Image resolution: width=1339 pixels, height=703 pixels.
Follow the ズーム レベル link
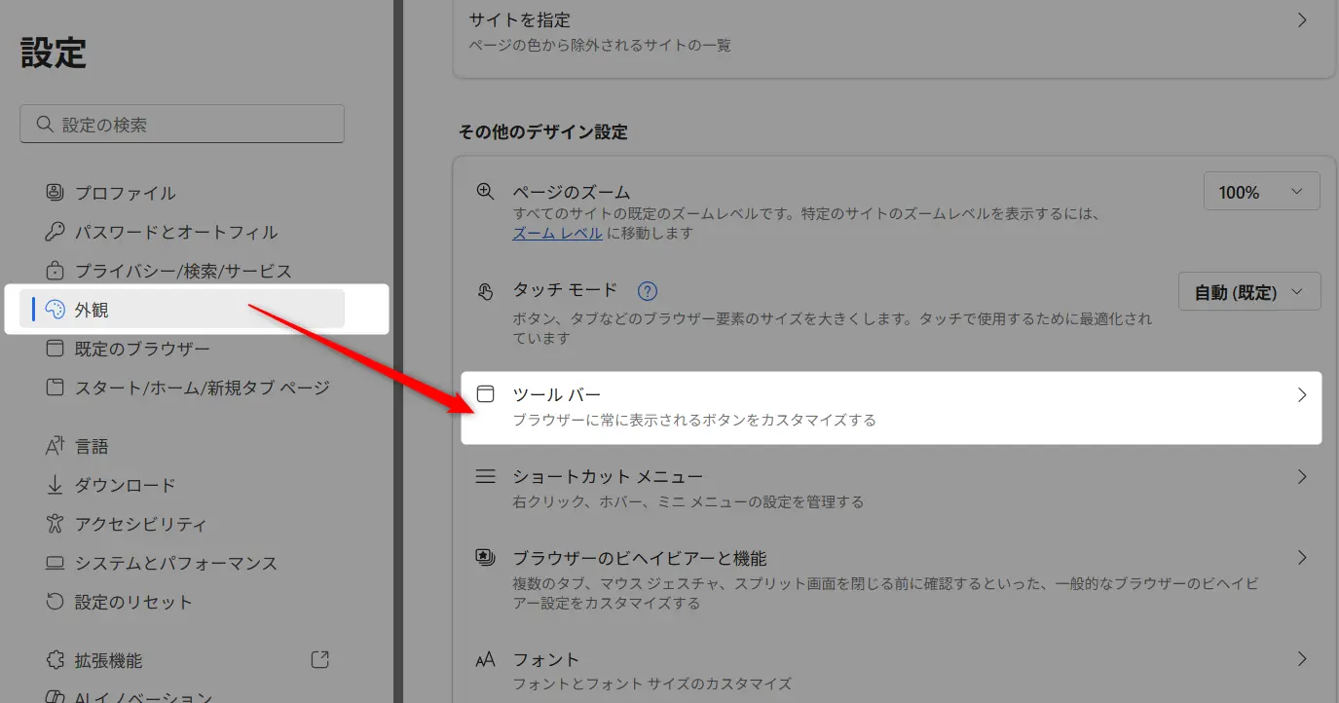tap(557, 234)
